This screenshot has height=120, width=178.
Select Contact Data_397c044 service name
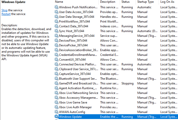click(74, 26)
